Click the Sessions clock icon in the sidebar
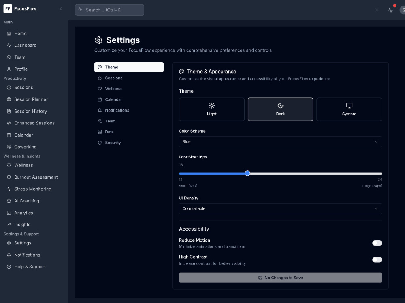The image size is (405, 303). pyautogui.click(x=9, y=87)
